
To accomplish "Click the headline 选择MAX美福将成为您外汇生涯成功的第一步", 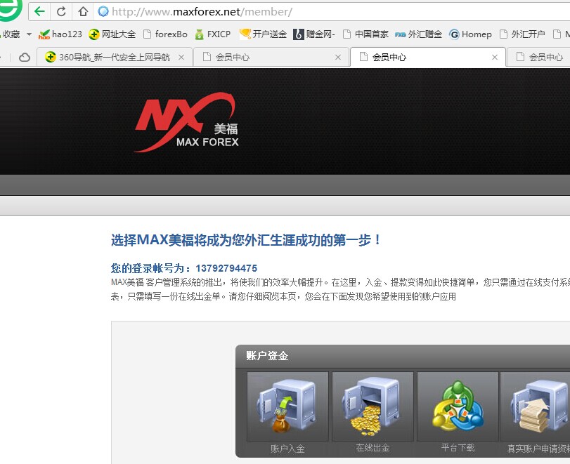I will point(246,240).
